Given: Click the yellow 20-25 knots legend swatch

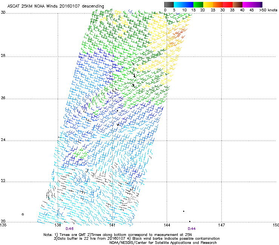Looking at the screenshot, I should 208,5.
